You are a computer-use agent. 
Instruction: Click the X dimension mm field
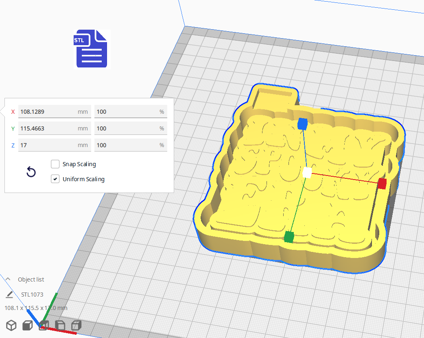(x=55, y=111)
